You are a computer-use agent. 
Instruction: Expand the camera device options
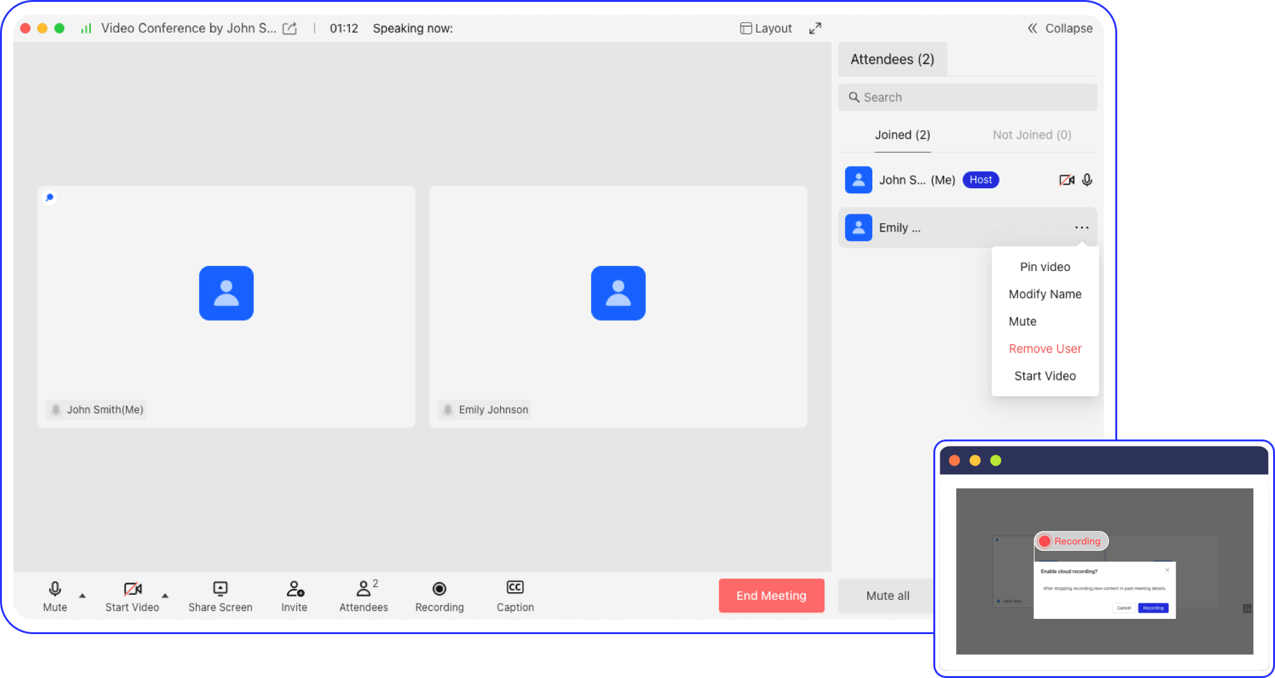165,597
